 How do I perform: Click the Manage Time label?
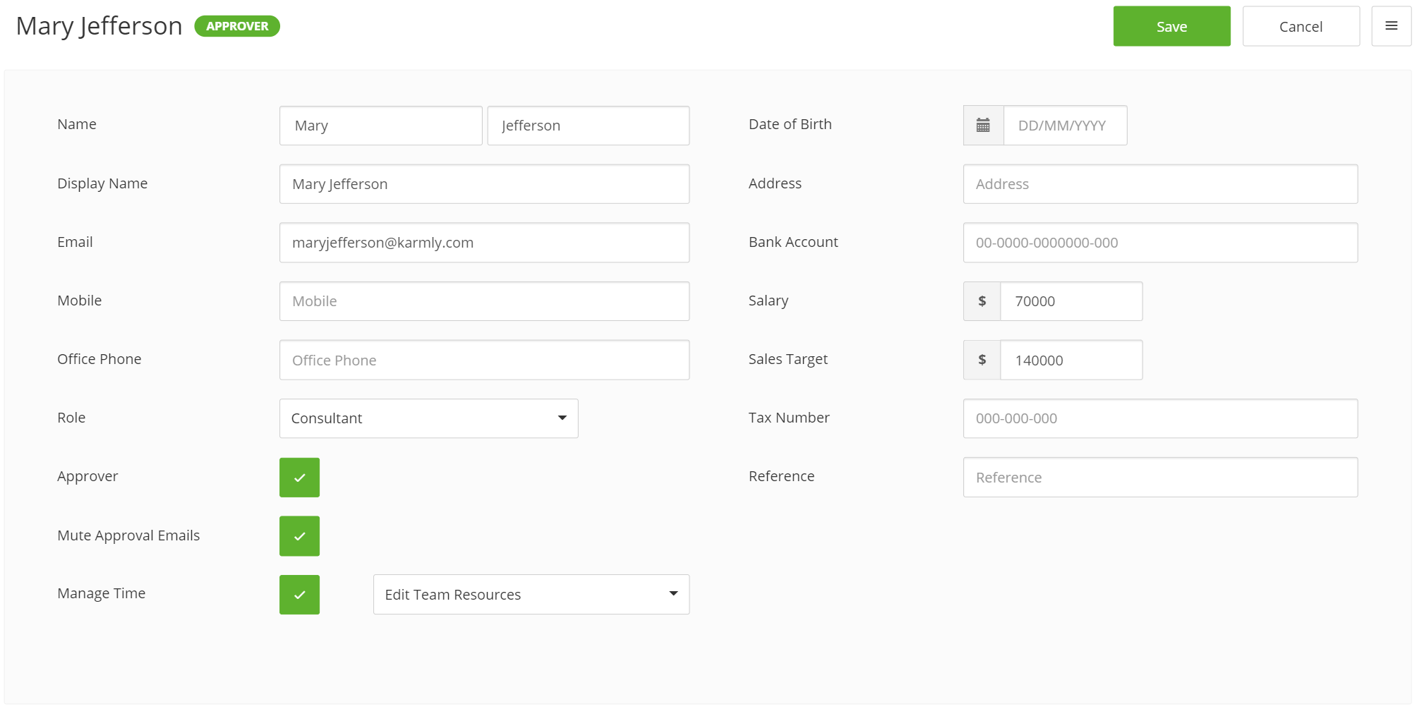pyautogui.click(x=101, y=593)
